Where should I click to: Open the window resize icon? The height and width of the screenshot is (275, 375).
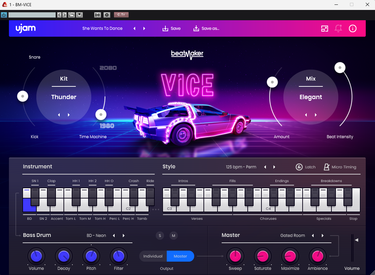[325, 29]
